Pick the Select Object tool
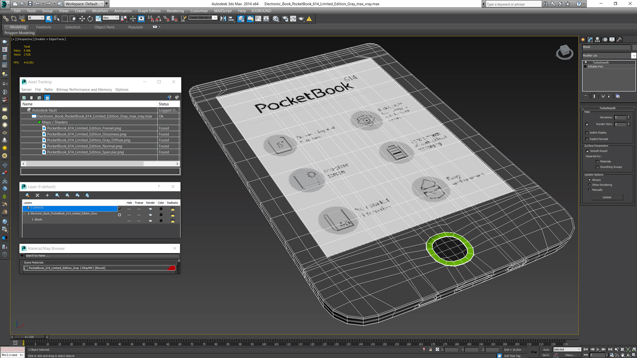Image resolution: width=637 pixels, height=358 pixels. (x=49, y=19)
